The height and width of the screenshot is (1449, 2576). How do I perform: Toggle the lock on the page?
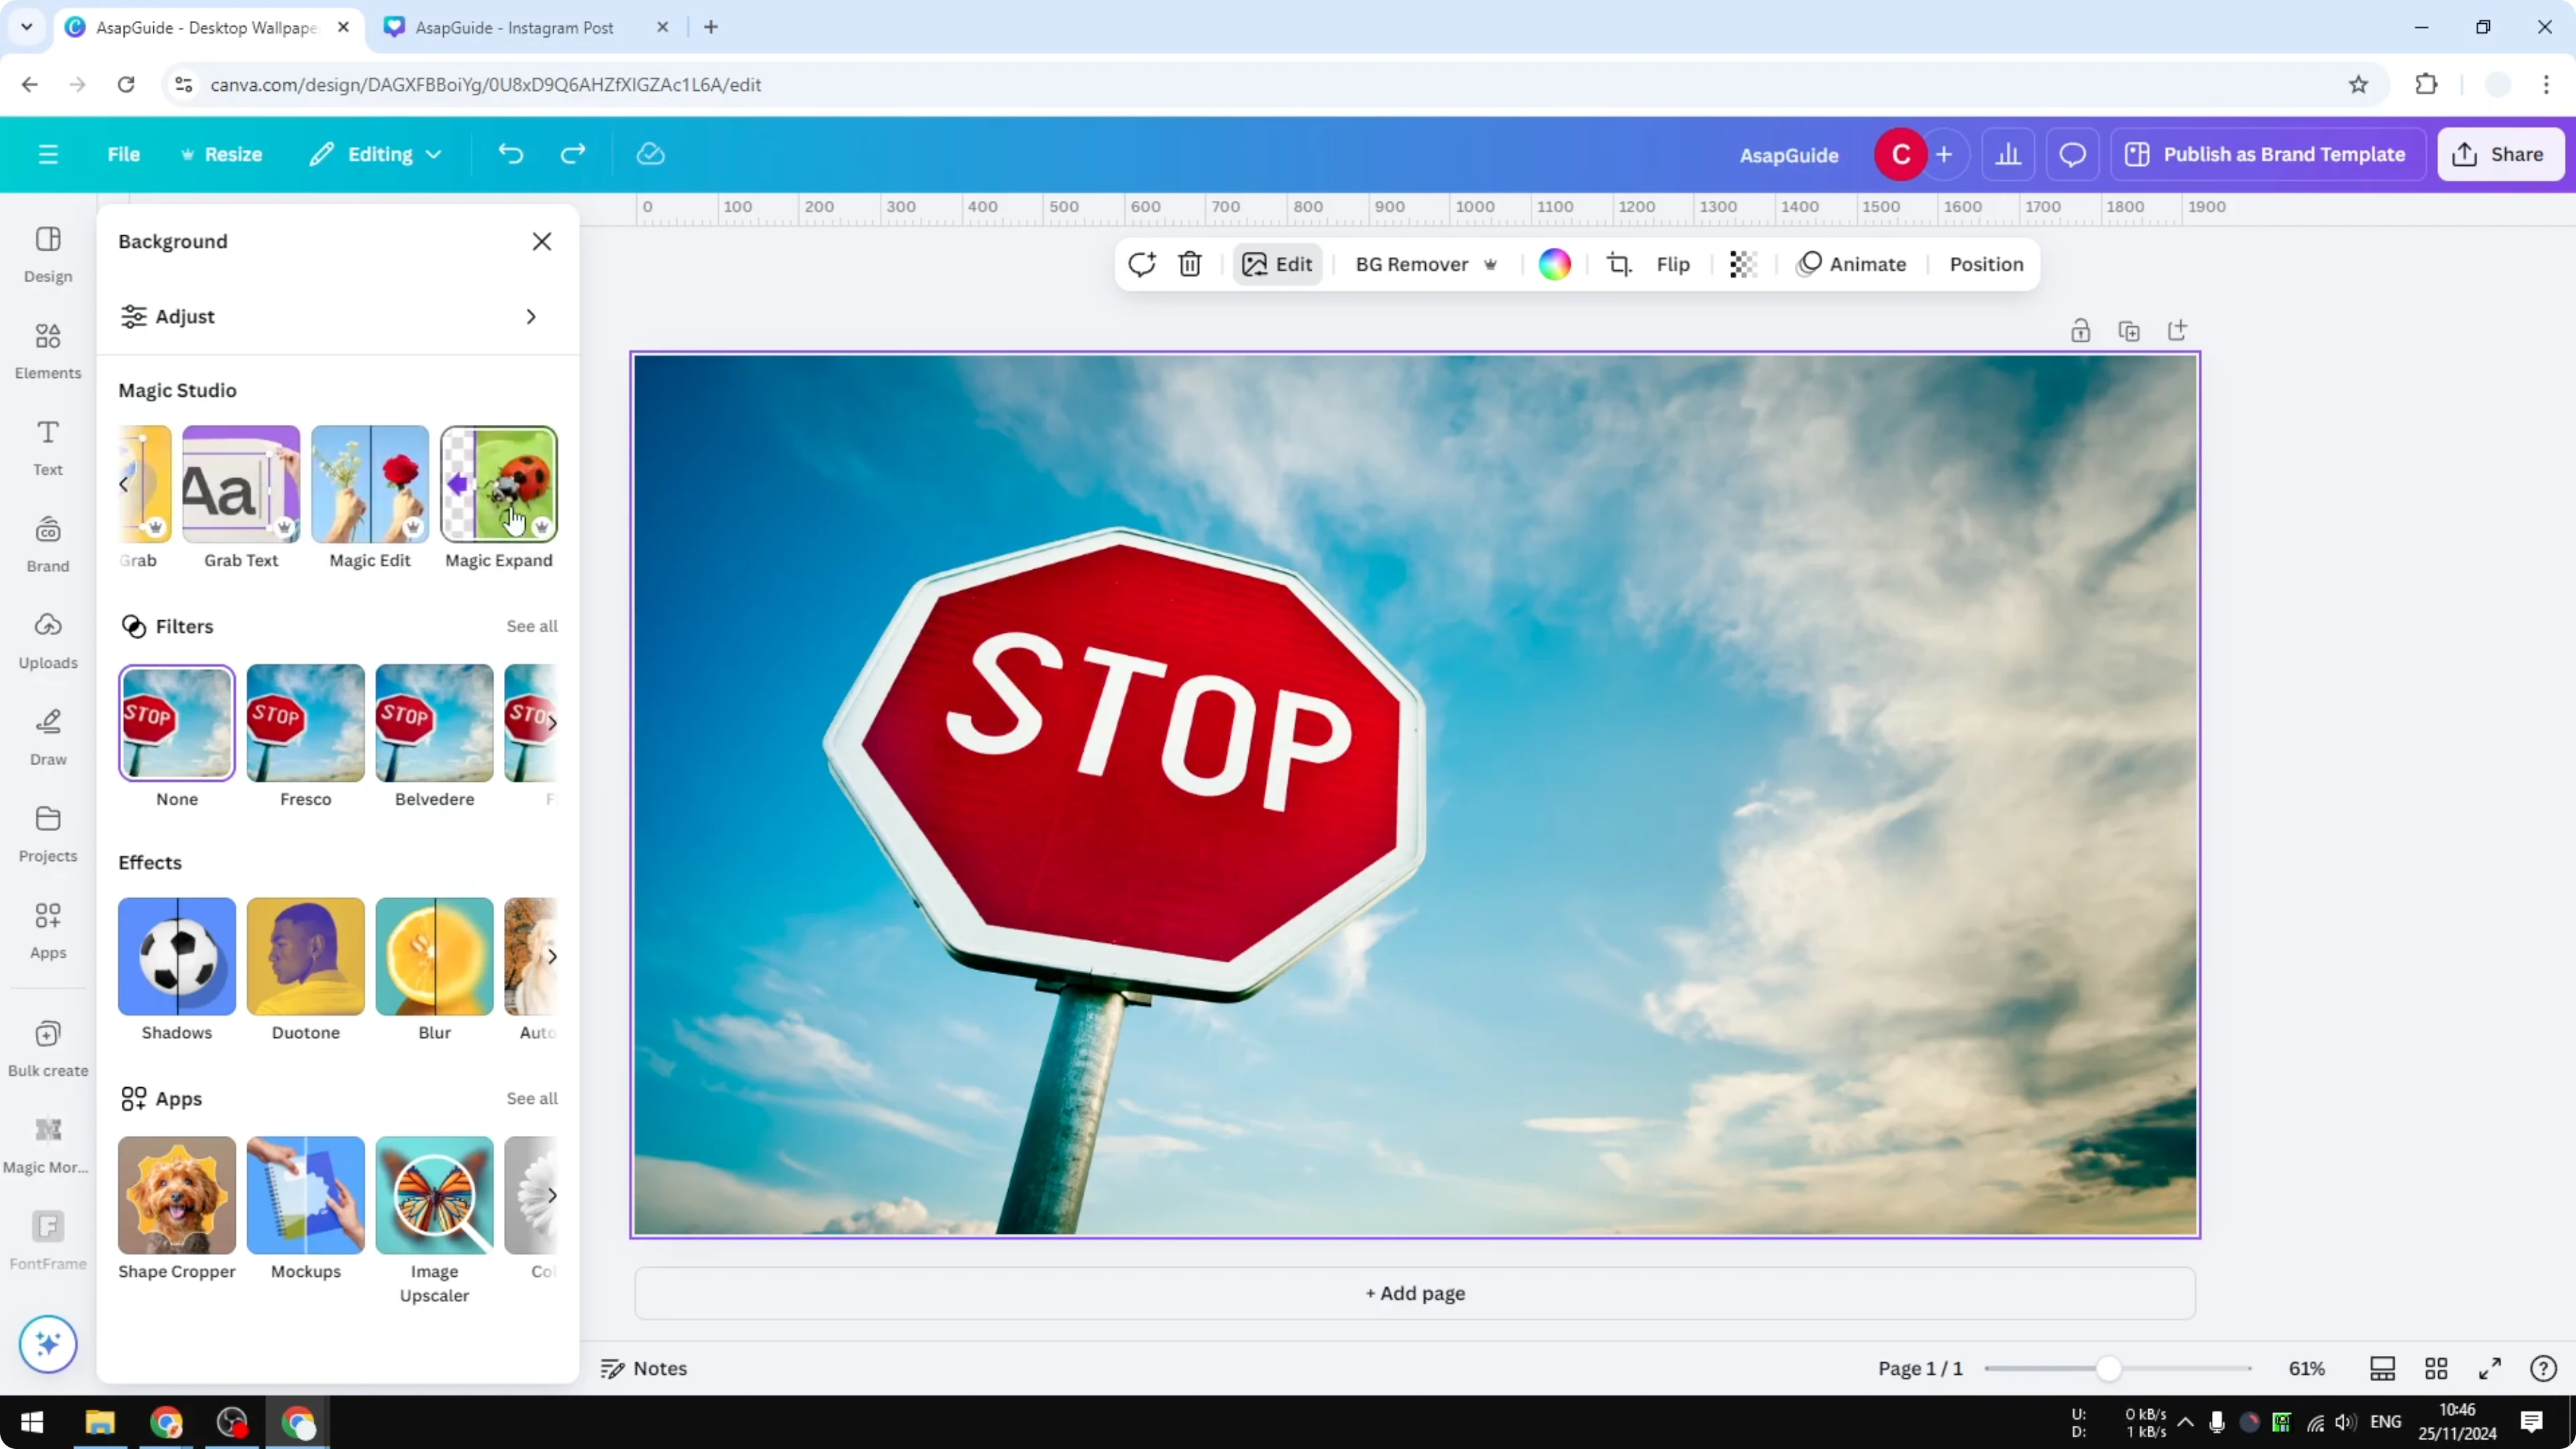coord(2081,330)
